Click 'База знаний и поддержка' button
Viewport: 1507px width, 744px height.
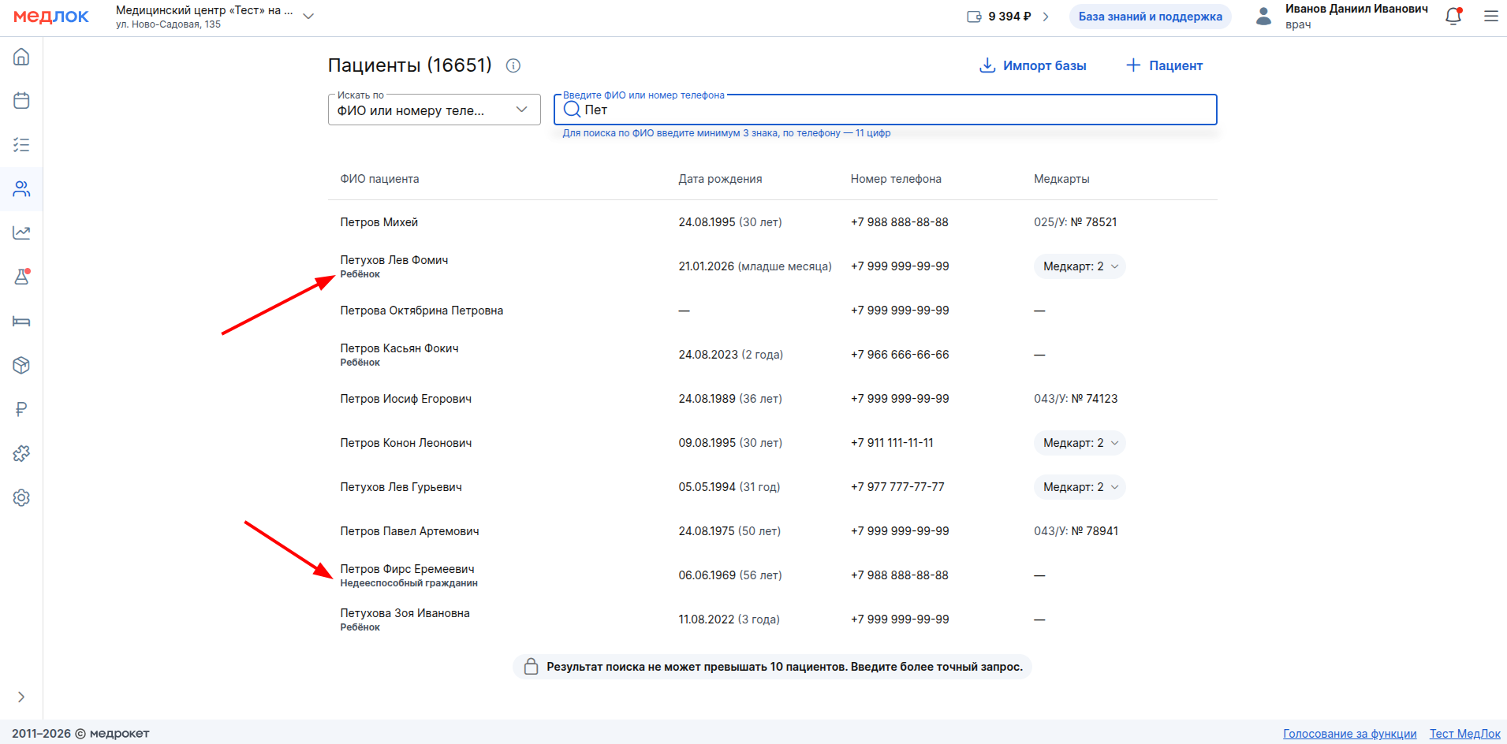coord(1150,17)
